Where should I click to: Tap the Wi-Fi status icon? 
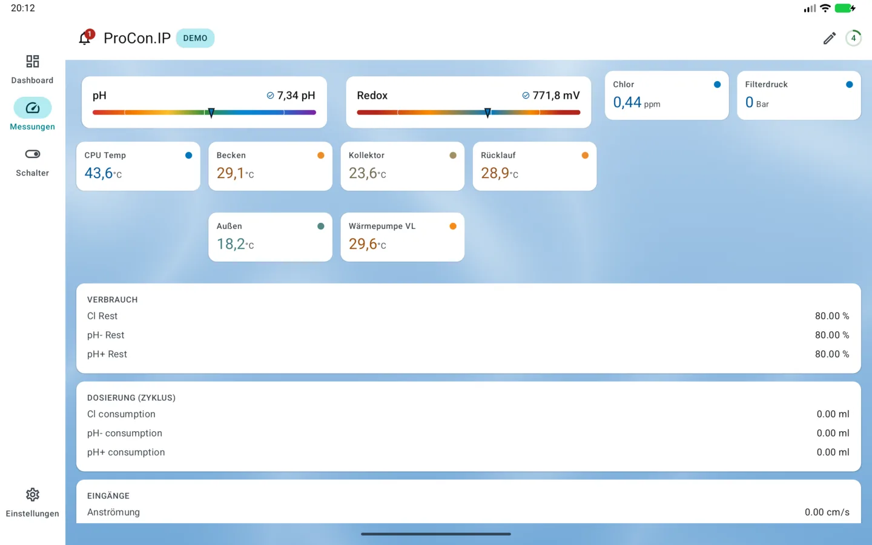(x=825, y=8)
